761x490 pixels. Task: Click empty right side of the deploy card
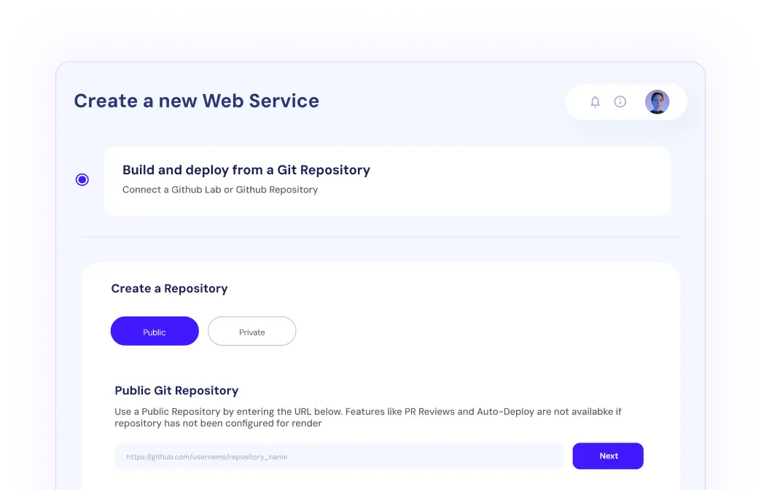(547, 181)
